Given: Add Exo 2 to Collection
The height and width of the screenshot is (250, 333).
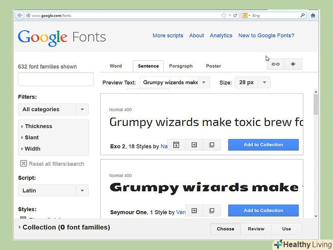Looking at the screenshot, I should tap(263, 145).
